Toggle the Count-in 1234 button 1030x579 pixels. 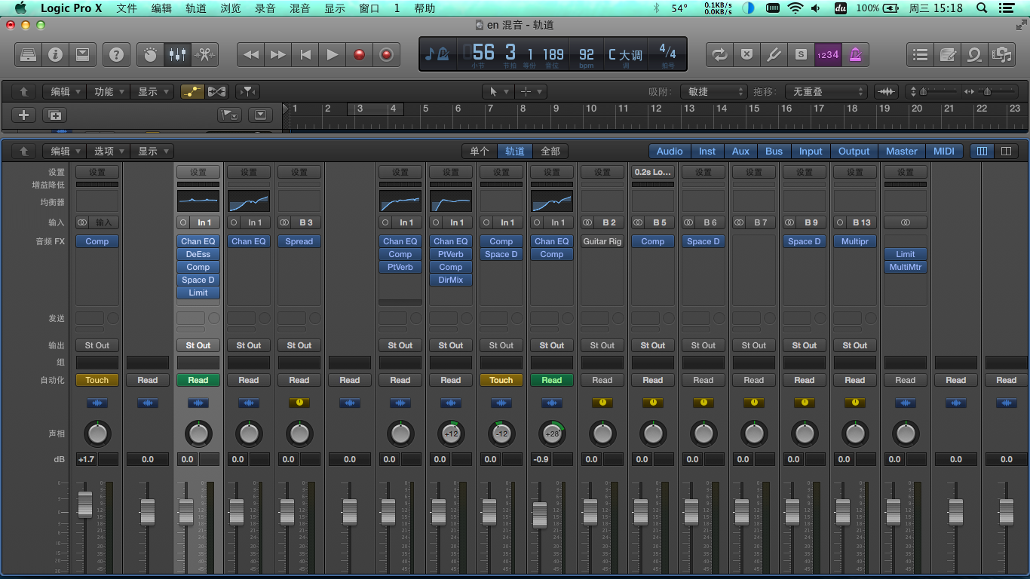(828, 54)
